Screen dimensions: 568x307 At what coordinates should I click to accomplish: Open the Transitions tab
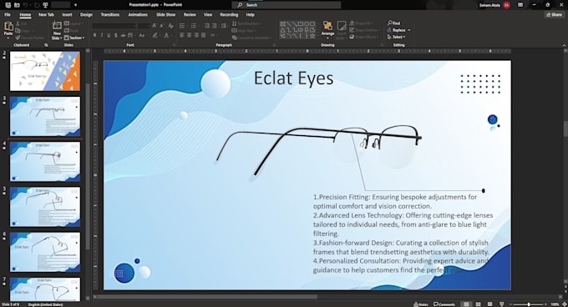[x=110, y=15]
